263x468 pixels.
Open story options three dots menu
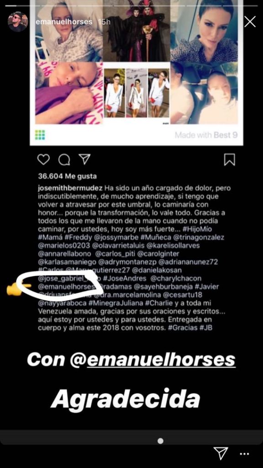245,454
